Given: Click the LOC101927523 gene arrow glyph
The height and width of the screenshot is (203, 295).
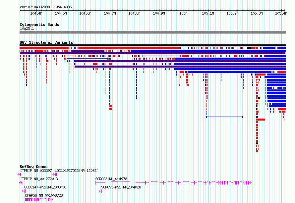Looking at the screenshot, I should coord(55,175).
